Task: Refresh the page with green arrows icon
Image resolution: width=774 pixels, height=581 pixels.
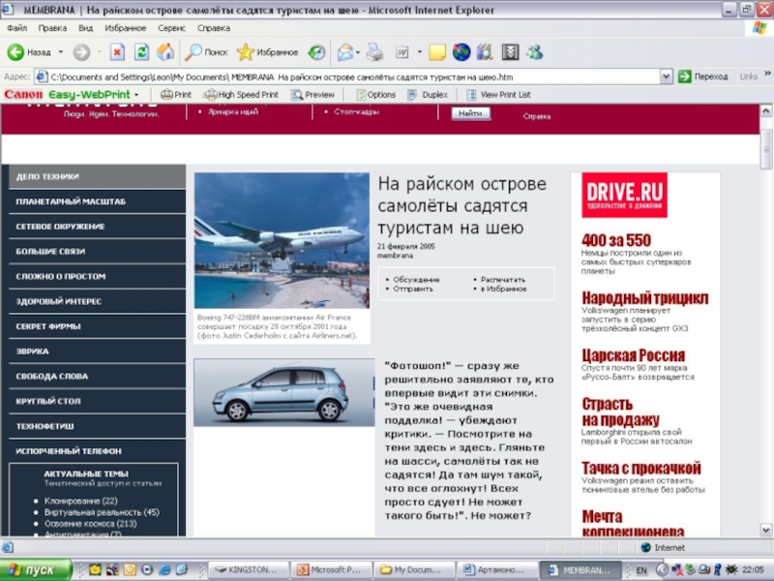Action: coord(141,52)
